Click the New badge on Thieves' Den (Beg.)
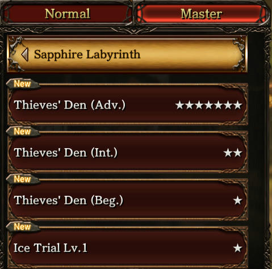 click(x=22, y=179)
